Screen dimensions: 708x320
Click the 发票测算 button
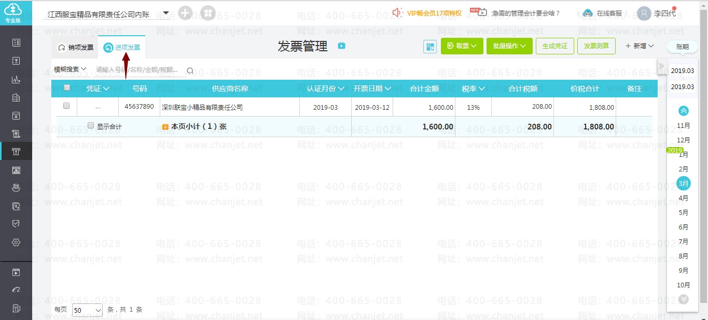pyautogui.click(x=596, y=46)
